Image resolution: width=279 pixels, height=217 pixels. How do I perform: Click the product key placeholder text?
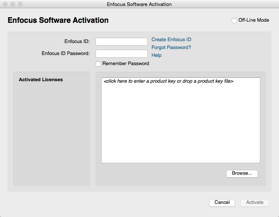point(168,81)
